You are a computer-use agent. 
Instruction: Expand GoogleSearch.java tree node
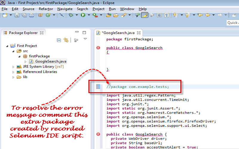25,62
